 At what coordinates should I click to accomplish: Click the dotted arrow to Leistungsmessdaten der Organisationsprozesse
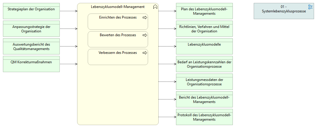click(x=167, y=82)
